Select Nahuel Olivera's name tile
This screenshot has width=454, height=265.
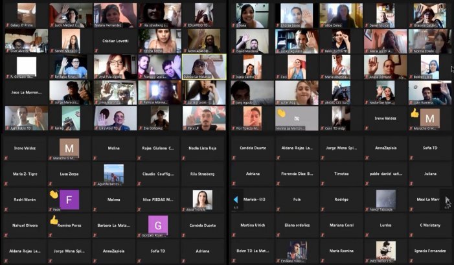[x=25, y=225]
